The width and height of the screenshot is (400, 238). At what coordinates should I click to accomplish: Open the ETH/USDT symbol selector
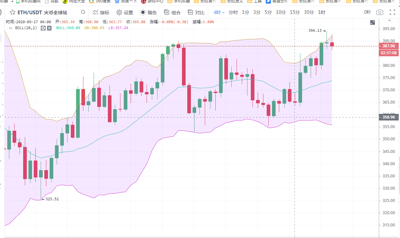tap(42, 13)
